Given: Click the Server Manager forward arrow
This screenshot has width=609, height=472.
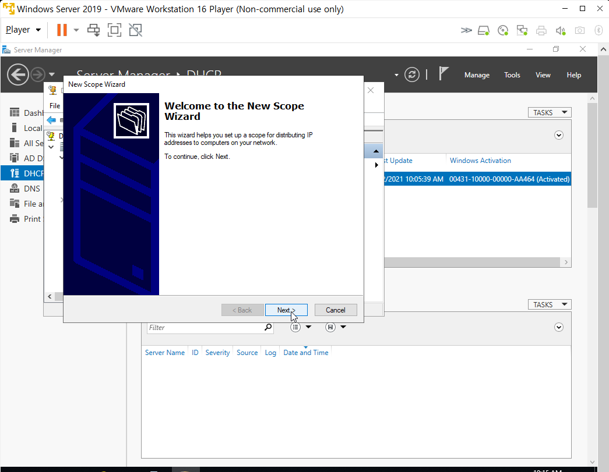Looking at the screenshot, I should pos(38,74).
